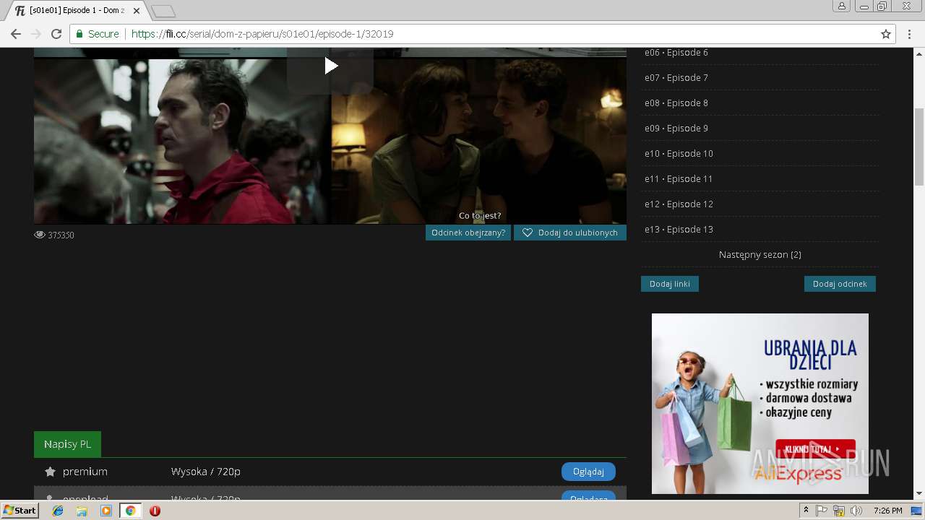Mark episode with Odcinek obejrzany?
The image size is (925, 520).
point(468,233)
